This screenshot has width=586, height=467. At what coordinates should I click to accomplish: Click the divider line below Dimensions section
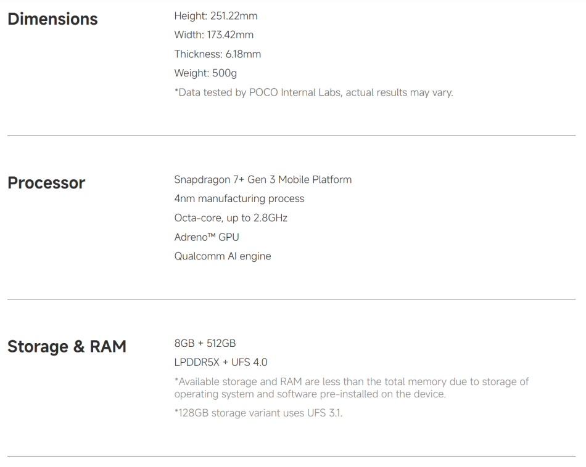[291, 136]
